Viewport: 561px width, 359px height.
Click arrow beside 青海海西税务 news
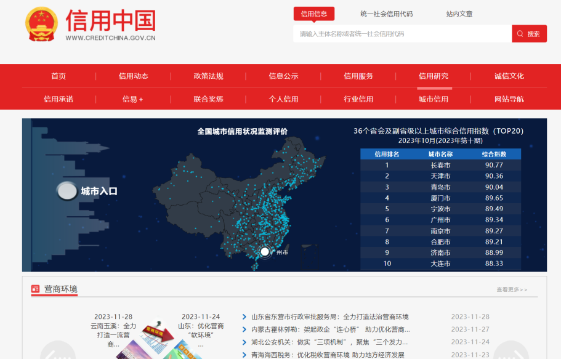(244, 355)
